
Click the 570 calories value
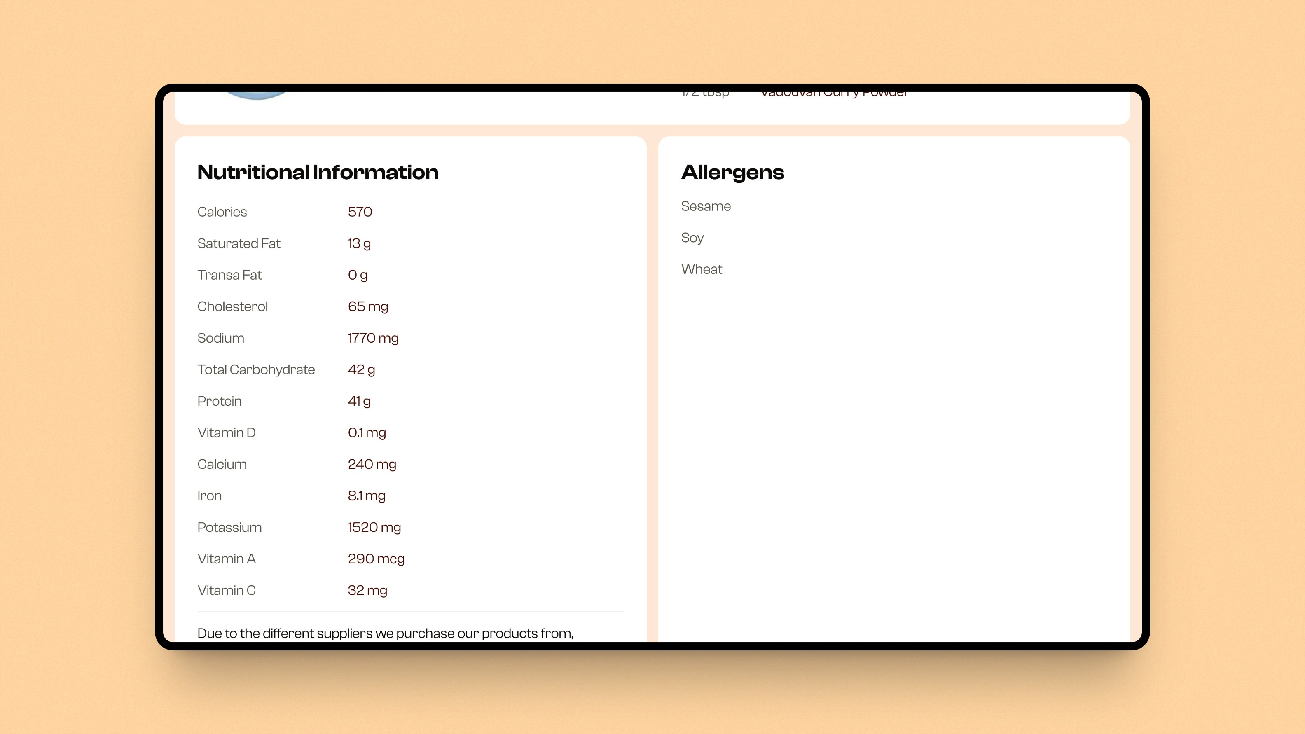360,212
